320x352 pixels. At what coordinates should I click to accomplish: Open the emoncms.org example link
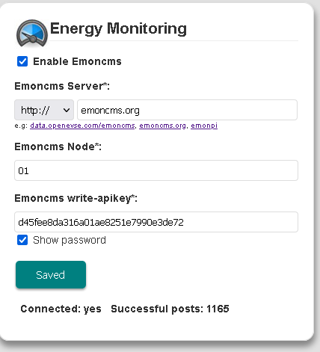click(x=162, y=126)
